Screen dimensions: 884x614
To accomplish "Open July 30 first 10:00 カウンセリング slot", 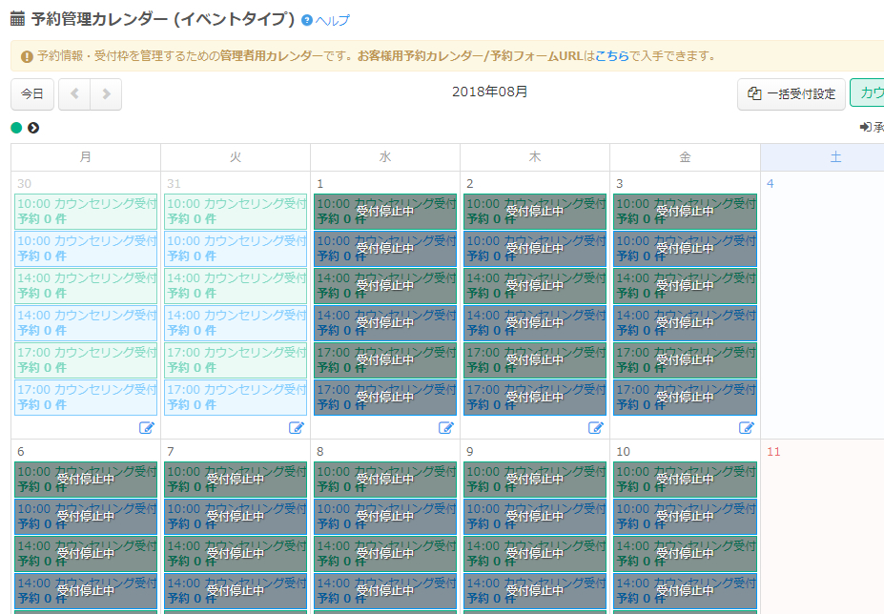I will pyautogui.click(x=86, y=211).
